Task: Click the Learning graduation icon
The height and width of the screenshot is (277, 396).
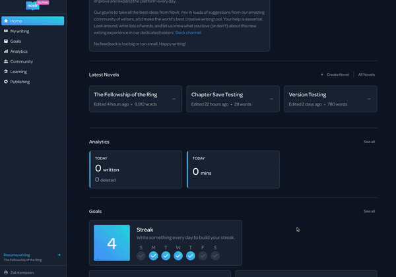Action: (x=6, y=71)
